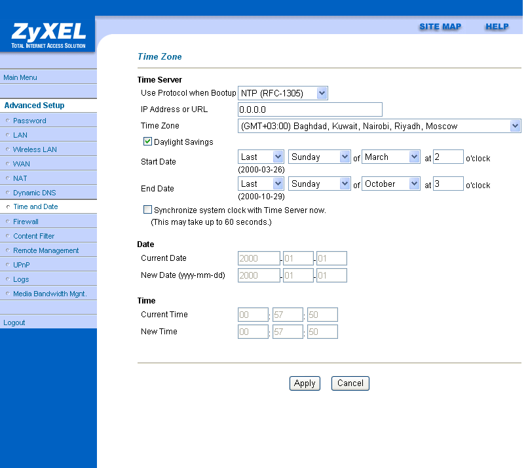Click the New Date month field
The width and height of the screenshot is (528, 468).
click(x=298, y=275)
